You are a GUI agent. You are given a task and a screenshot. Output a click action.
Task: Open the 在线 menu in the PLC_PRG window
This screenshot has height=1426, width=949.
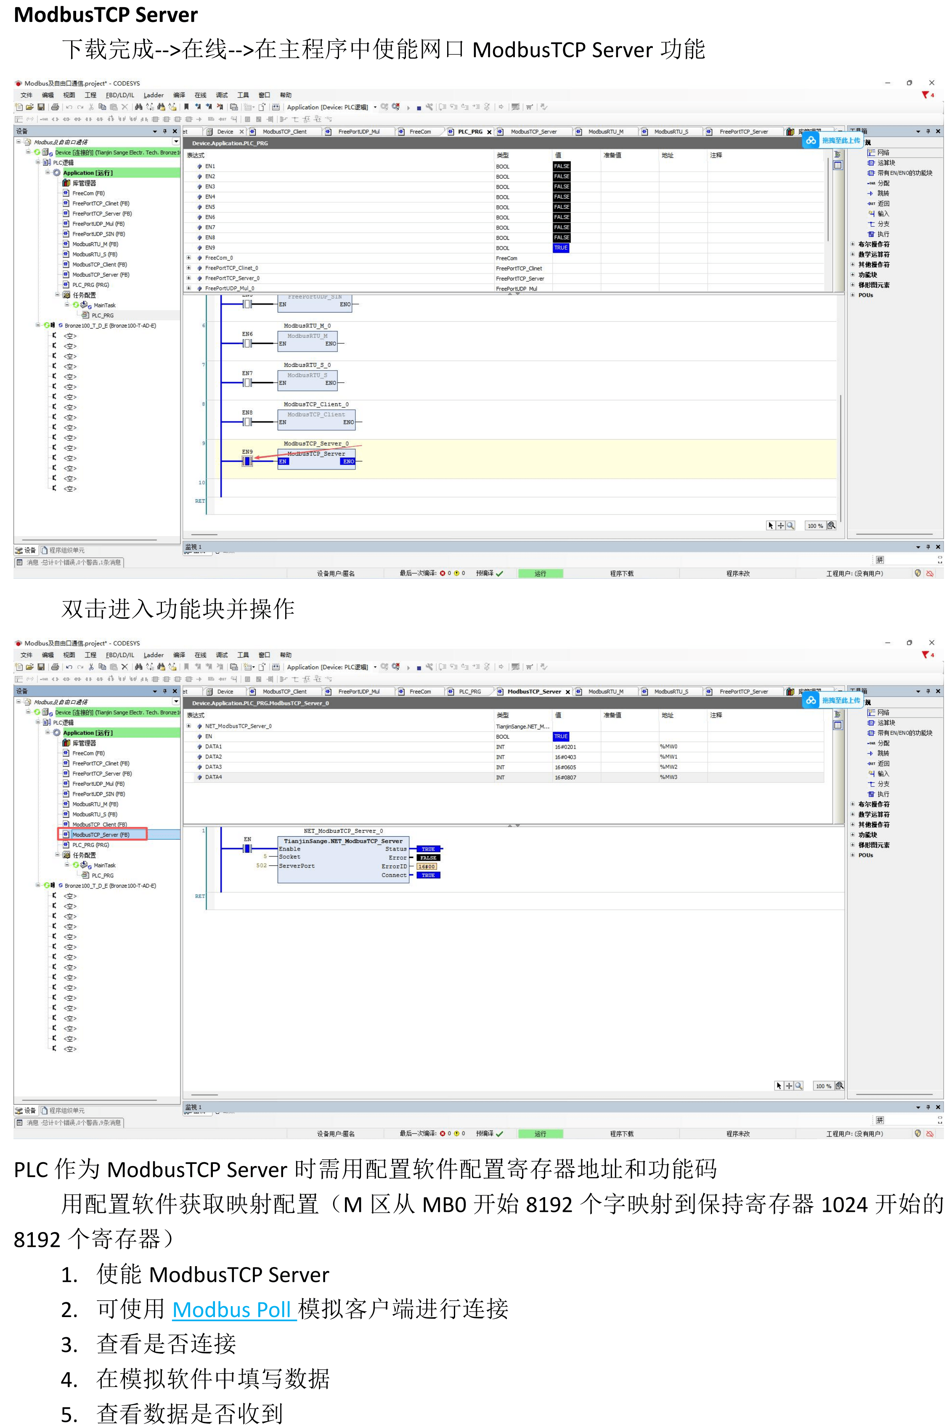point(200,95)
